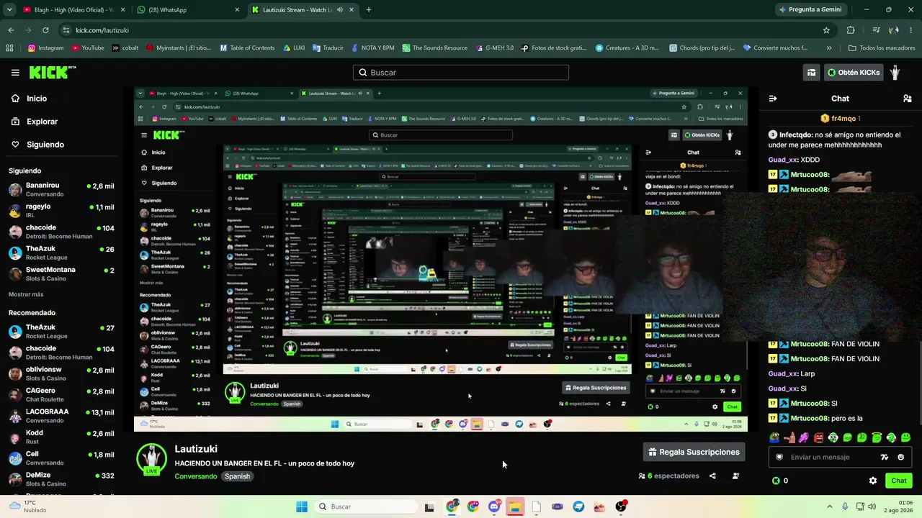
Task: Open the 7TV emote menu
Action: 885,457
